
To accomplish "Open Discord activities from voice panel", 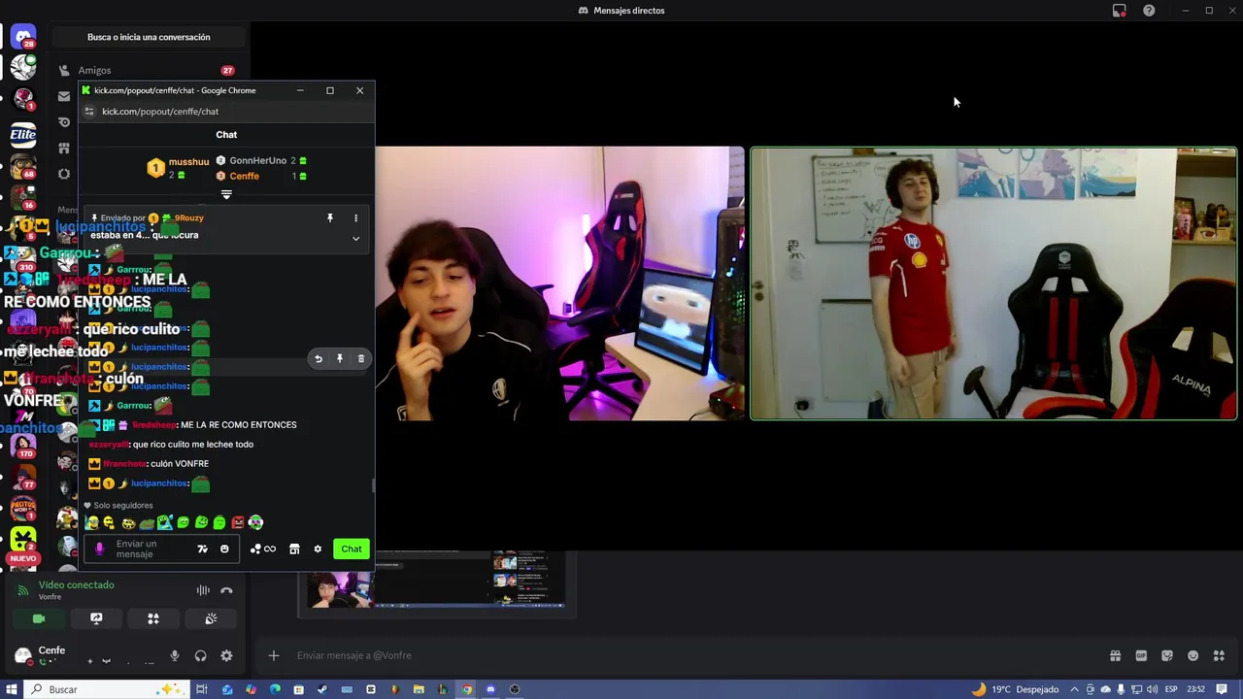I will tap(153, 618).
